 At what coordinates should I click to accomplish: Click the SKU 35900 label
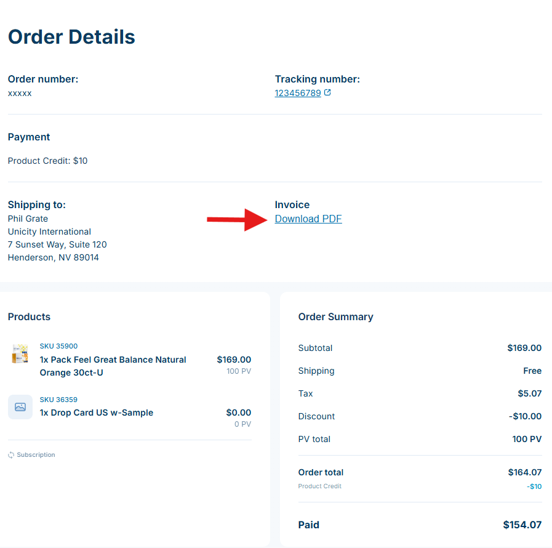[x=58, y=346]
